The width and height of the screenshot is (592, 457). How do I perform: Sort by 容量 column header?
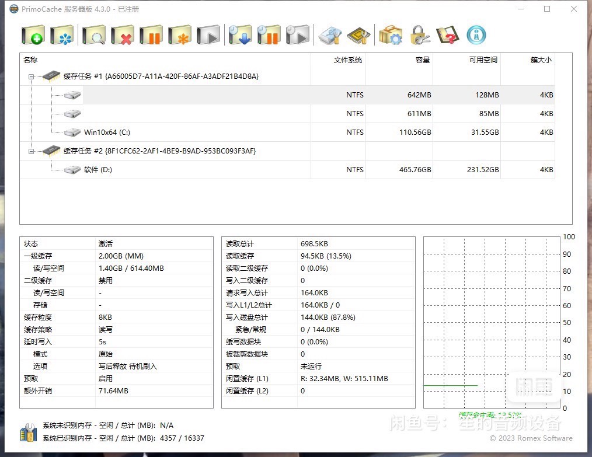[x=399, y=60]
